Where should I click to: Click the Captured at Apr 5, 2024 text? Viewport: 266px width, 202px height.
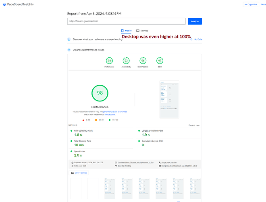click(x=89, y=162)
